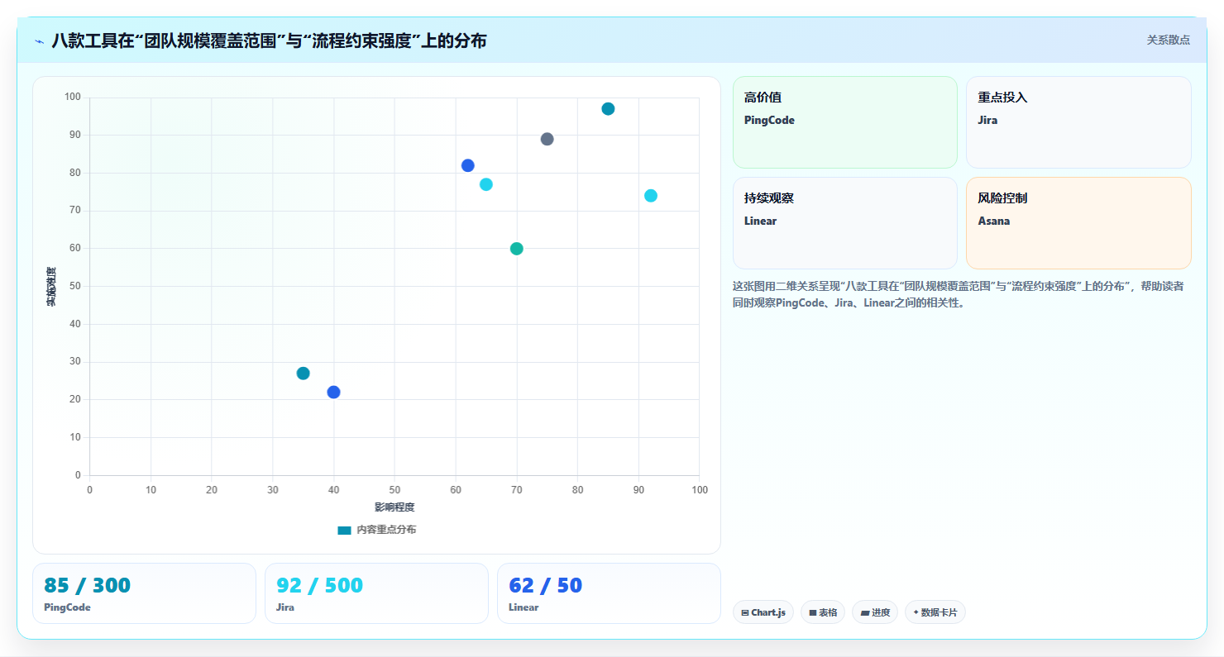Click the Chart.js chip
The image size is (1224, 657).
763,612
